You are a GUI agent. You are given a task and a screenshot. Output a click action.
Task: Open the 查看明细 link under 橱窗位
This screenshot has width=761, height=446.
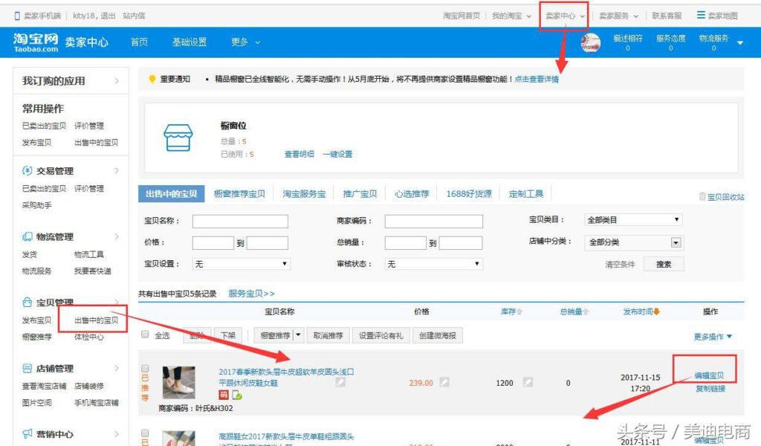[299, 154]
